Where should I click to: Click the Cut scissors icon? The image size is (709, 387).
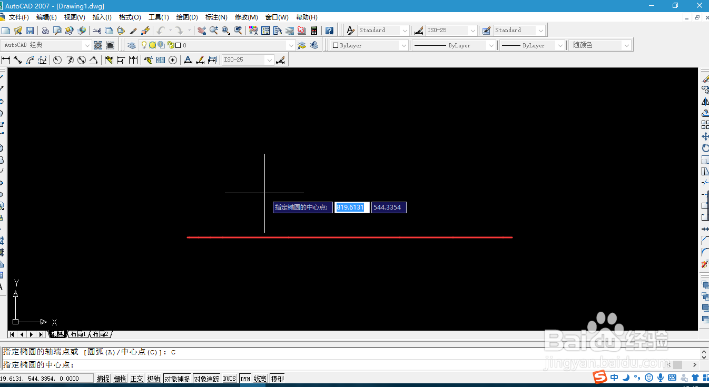(97, 31)
